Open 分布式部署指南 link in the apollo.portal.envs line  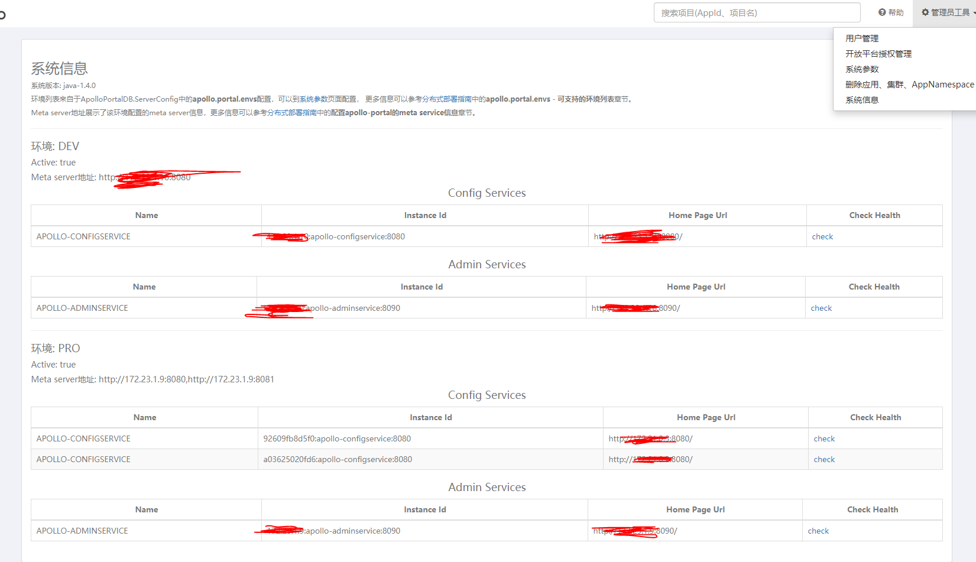[x=450, y=99]
